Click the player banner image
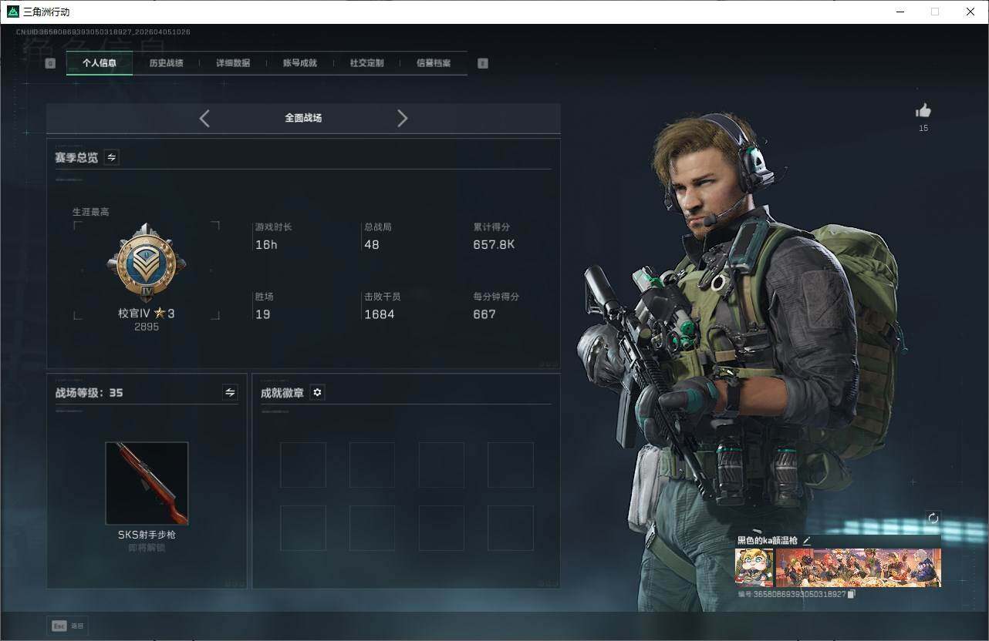The image size is (989, 641). click(858, 568)
